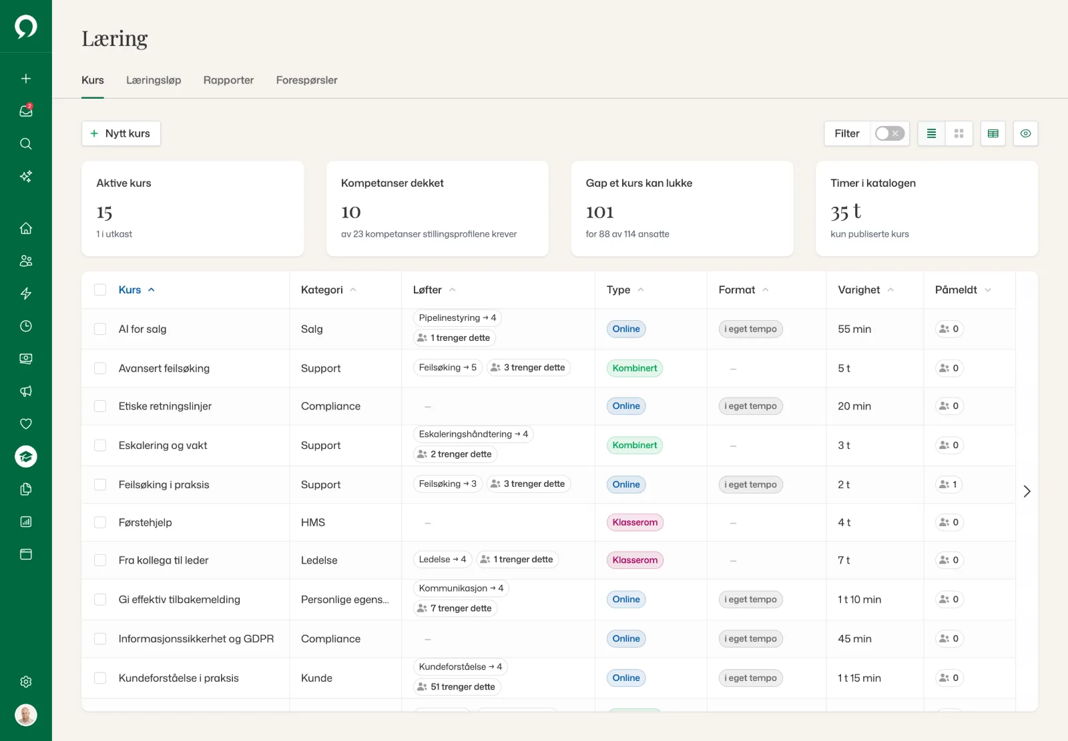Screen dimensions: 1068x741
Task: Switch to grid view layout icon
Action: [959, 133]
